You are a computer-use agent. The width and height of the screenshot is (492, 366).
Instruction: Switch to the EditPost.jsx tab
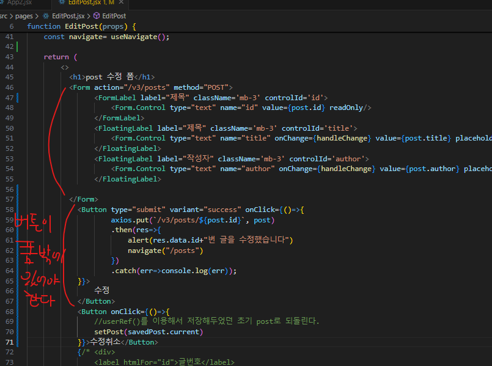pyautogui.click(x=91, y=2)
